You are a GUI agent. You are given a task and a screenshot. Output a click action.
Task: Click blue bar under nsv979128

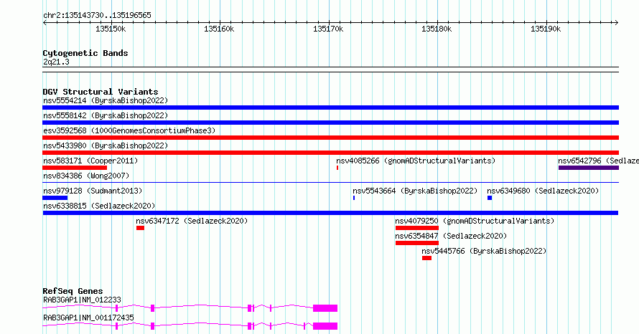(55, 198)
